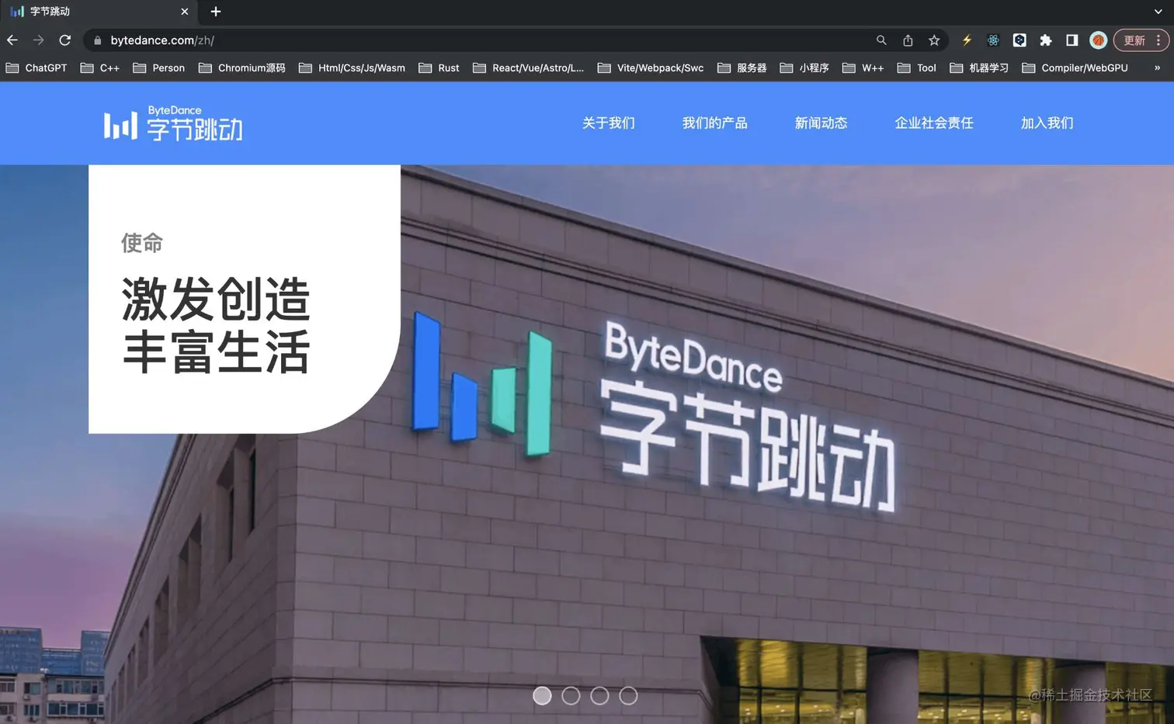Open a new tab with the plus button
Screen dimensions: 1174x724
click(216, 12)
